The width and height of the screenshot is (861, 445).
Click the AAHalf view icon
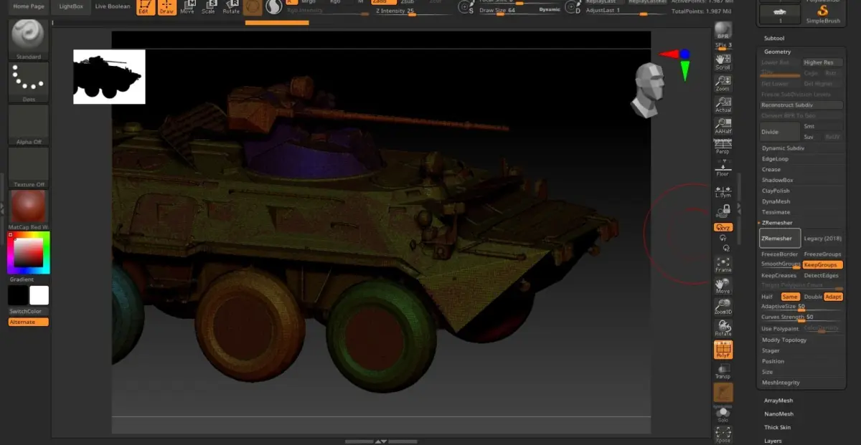pos(723,126)
